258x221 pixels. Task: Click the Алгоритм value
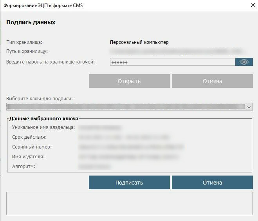pyautogui.click(x=94, y=167)
